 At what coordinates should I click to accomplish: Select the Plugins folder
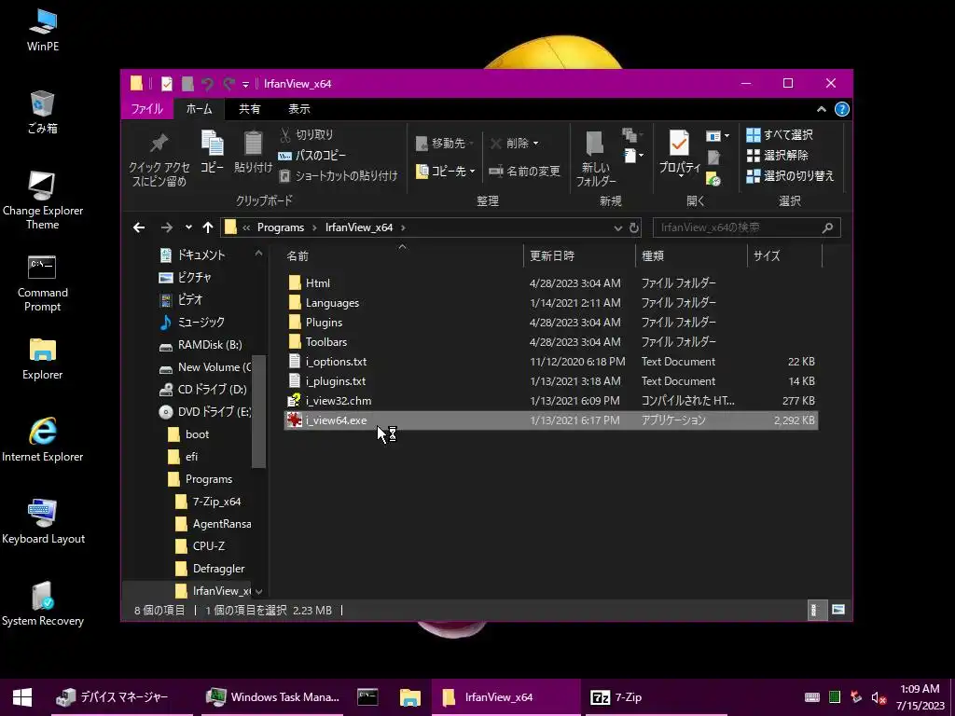tap(550, 322)
